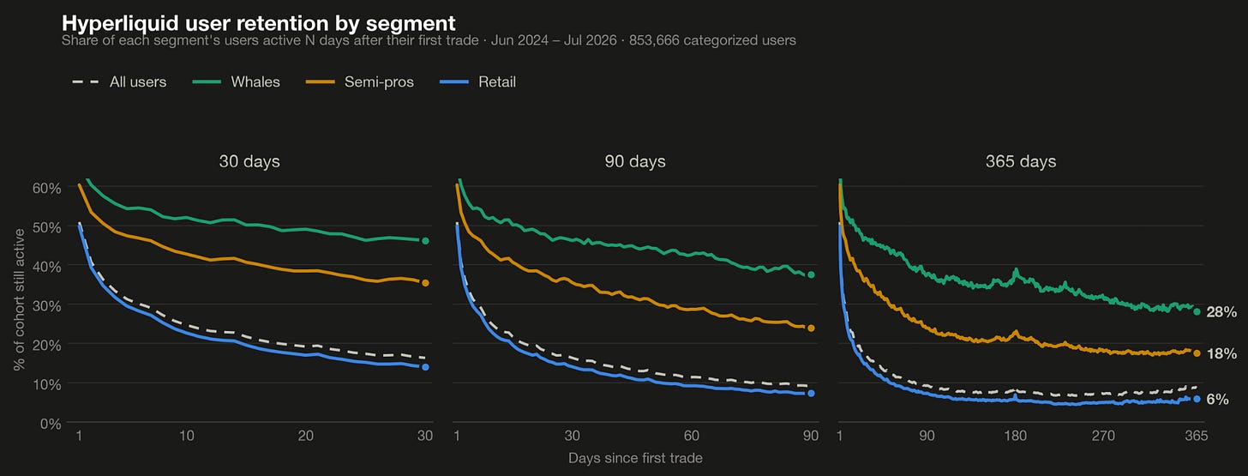Click x-axis tick "1" in 30 days panel

tap(79, 437)
